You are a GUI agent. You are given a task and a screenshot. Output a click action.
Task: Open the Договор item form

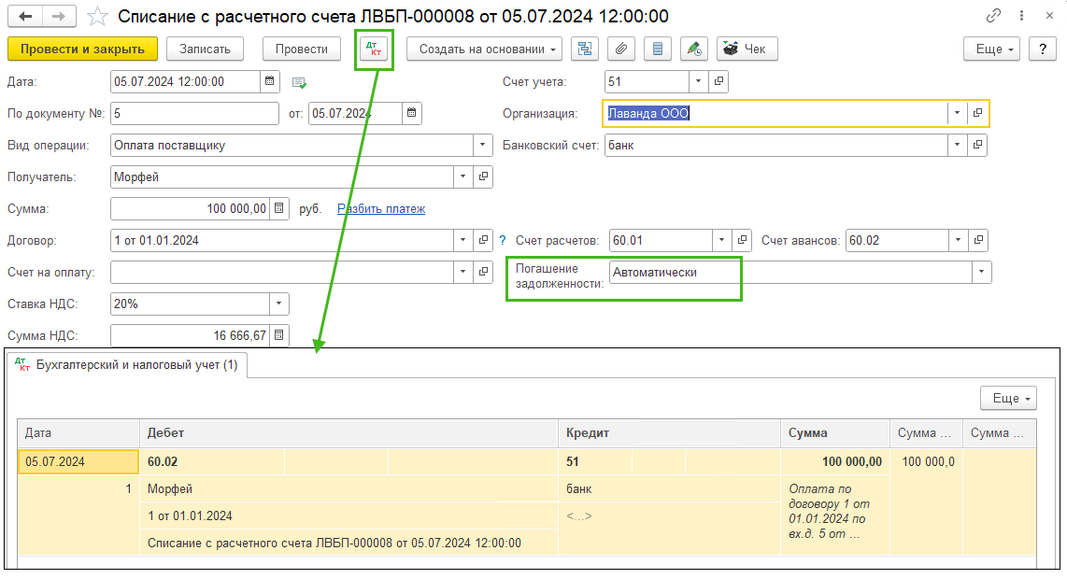(x=483, y=239)
